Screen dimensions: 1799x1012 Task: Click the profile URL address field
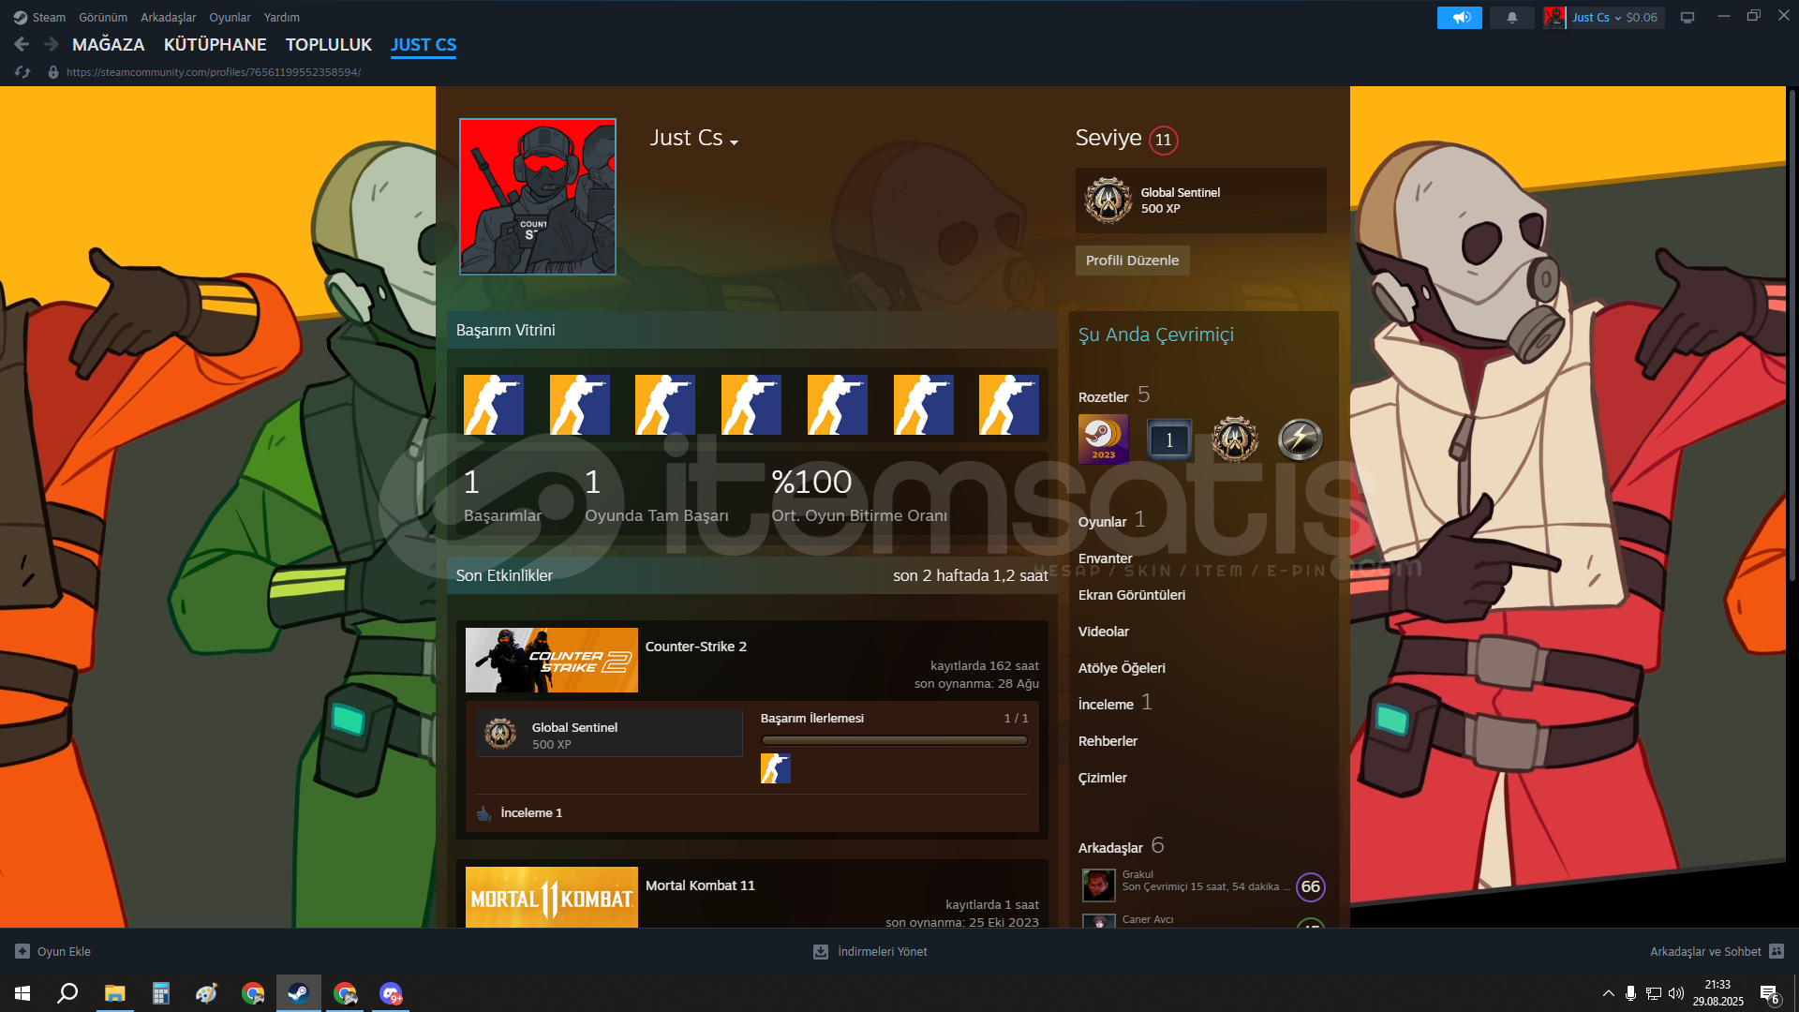214,72
